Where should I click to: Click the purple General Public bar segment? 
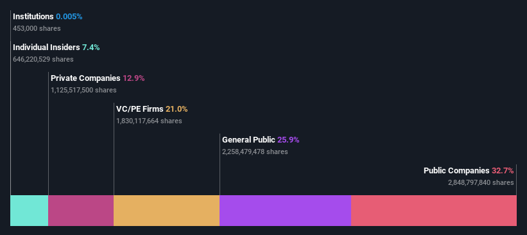tap(286, 211)
